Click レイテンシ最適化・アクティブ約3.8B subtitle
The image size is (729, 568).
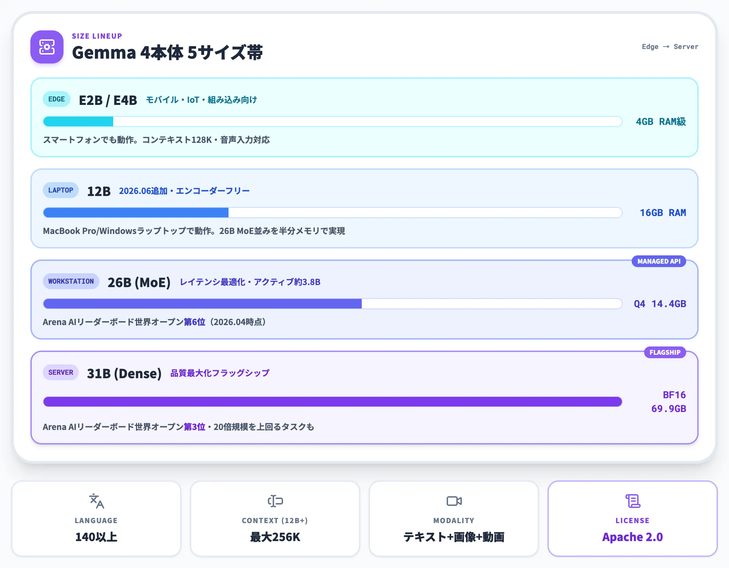(250, 282)
